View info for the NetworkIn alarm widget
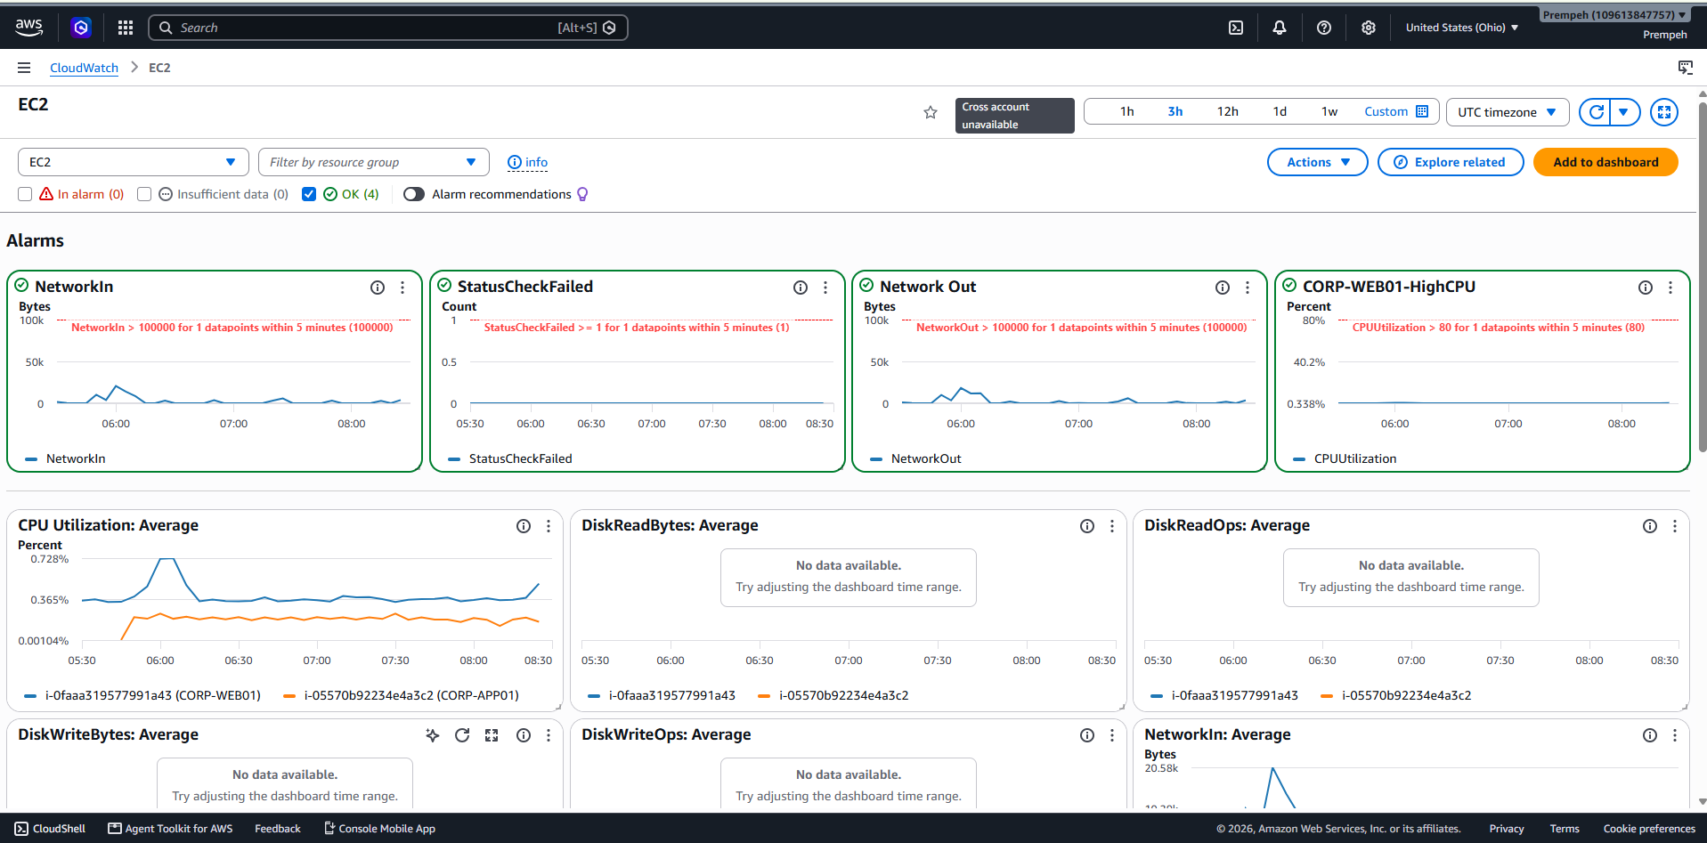Image resolution: width=1707 pixels, height=843 pixels. [378, 288]
